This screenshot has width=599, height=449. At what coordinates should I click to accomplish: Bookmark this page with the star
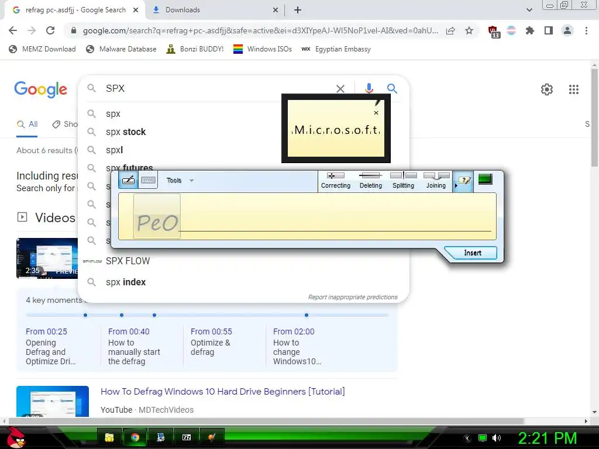coord(469,30)
